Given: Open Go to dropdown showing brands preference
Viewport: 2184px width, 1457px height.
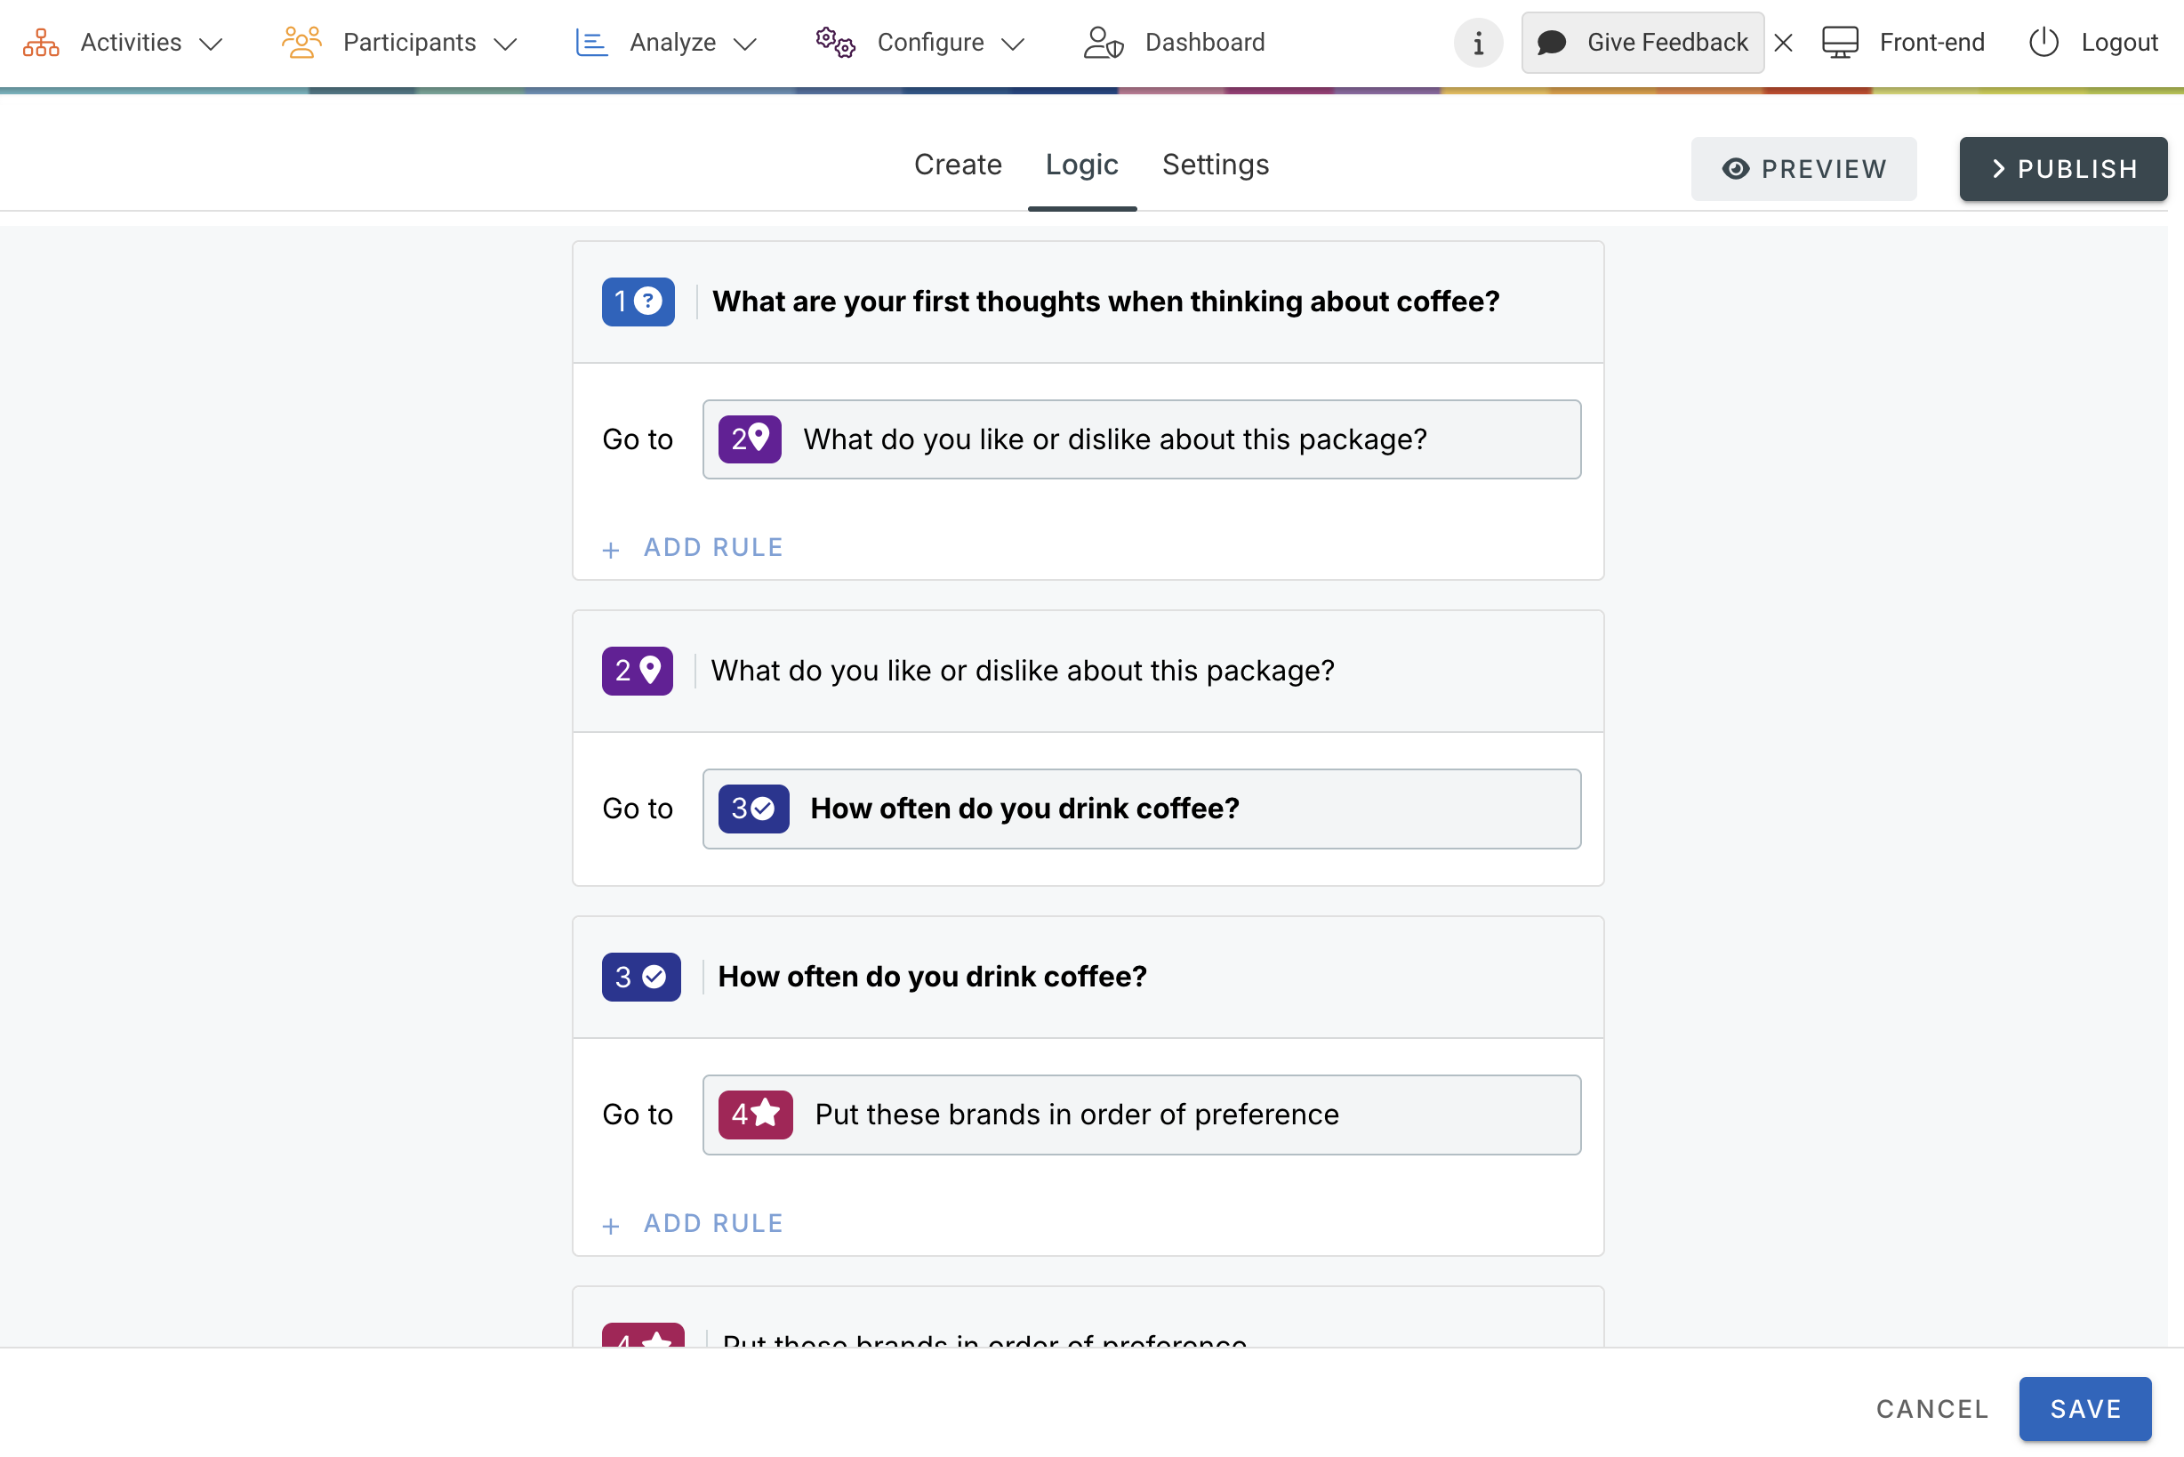Looking at the screenshot, I should pos(1141,1115).
